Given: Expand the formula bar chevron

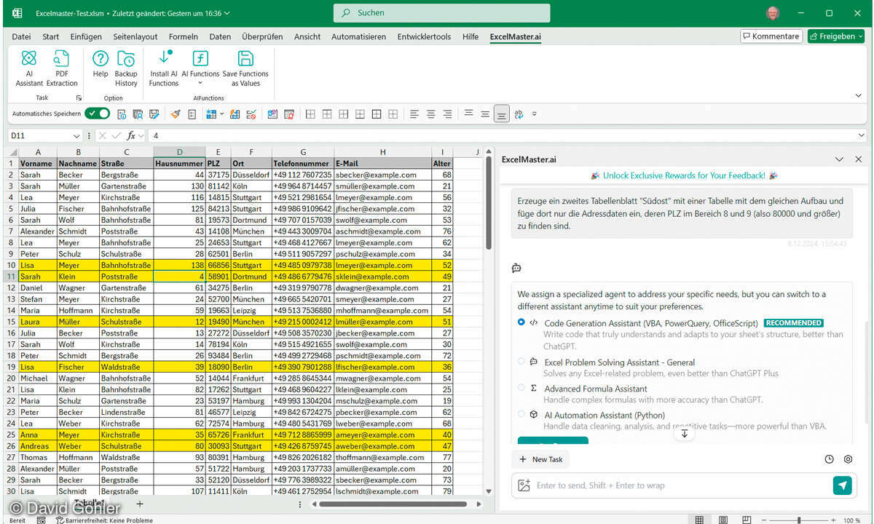Looking at the screenshot, I should click(862, 135).
